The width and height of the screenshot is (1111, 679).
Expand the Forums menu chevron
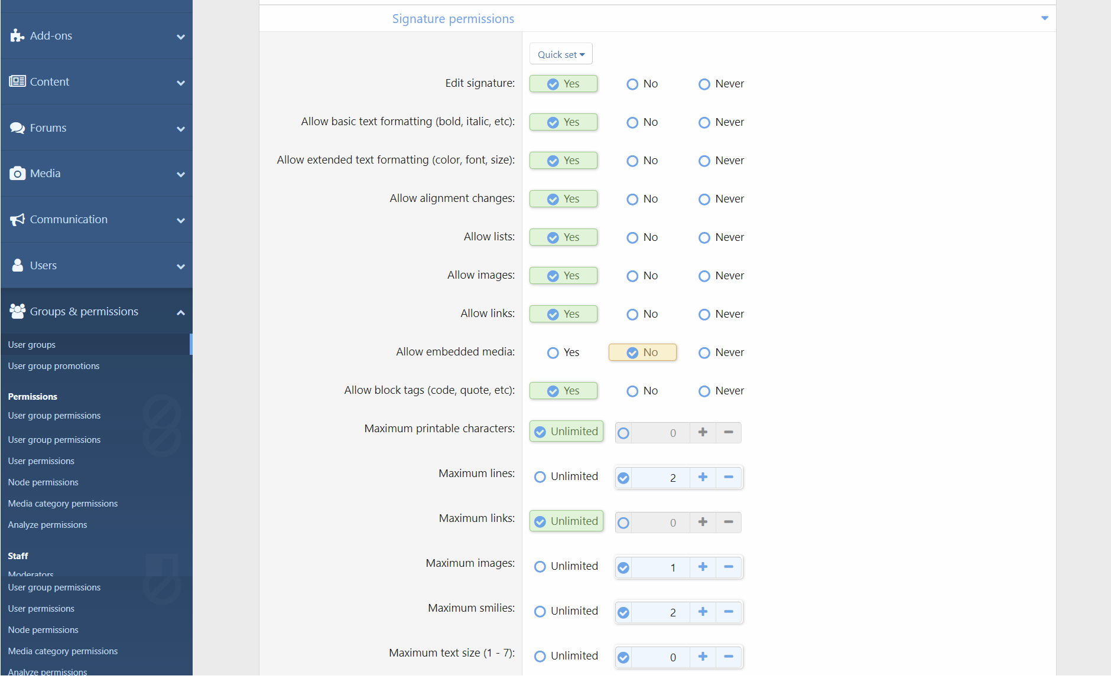pos(181,129)
